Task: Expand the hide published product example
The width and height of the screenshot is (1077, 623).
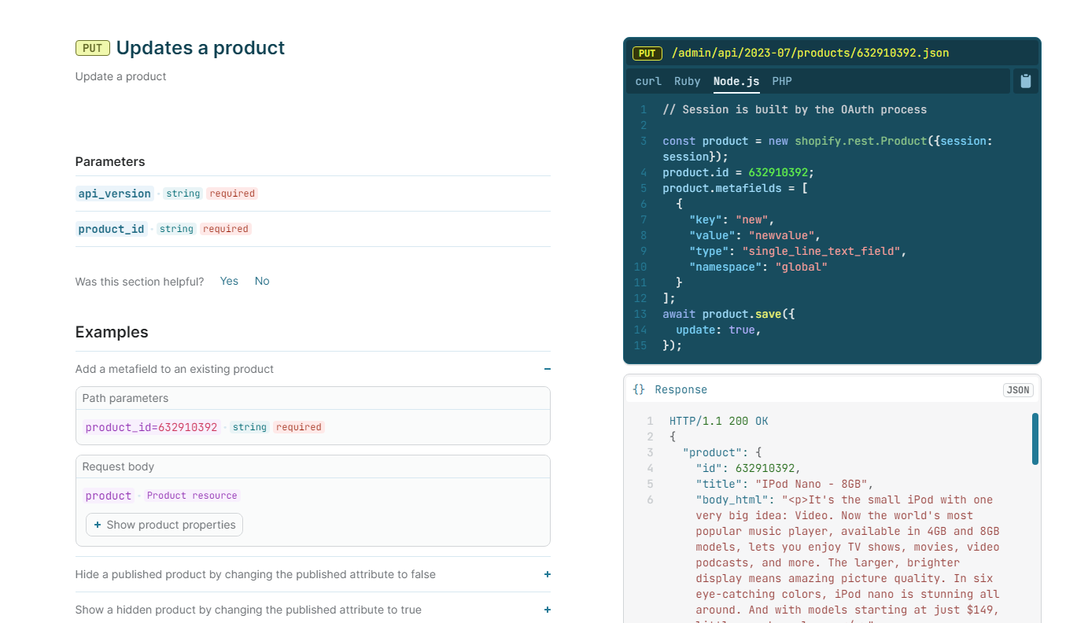Action: 547,574
